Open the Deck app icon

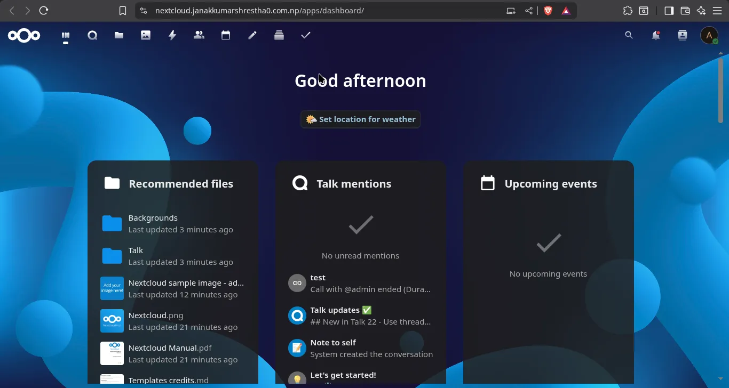click(279, 35)
